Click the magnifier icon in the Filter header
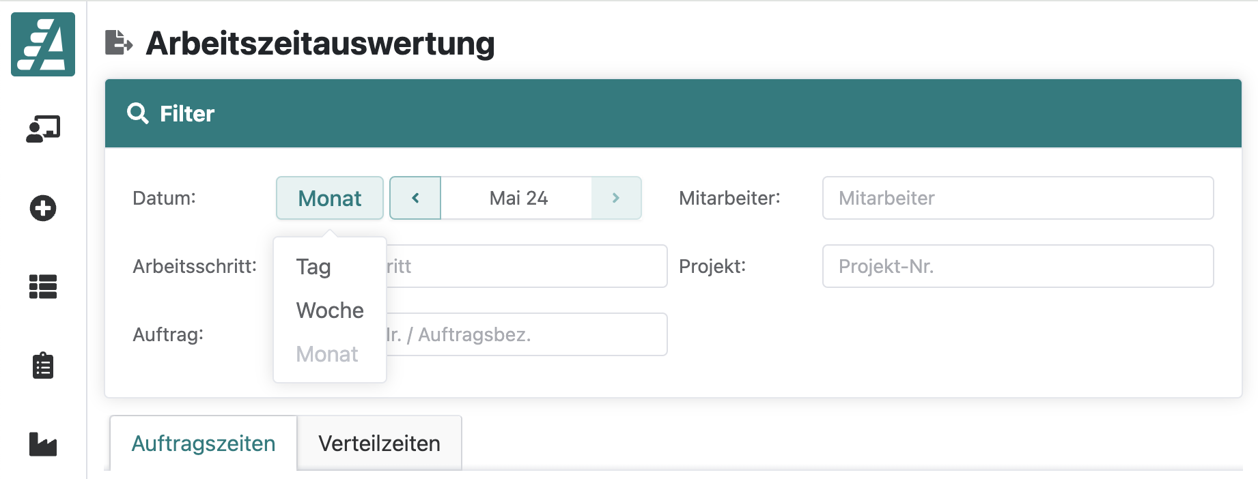Screen dimensions: 1258x479 tap(138, 113)
